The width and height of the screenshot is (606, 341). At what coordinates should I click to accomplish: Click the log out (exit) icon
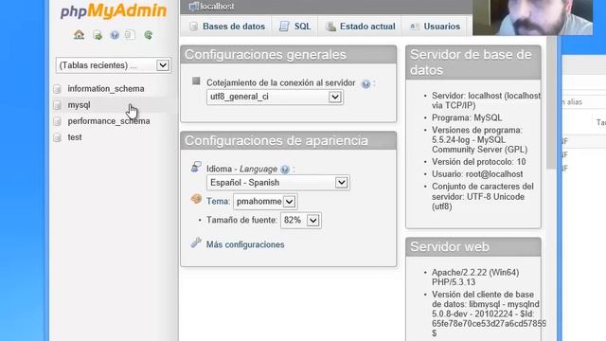[98, 35]
